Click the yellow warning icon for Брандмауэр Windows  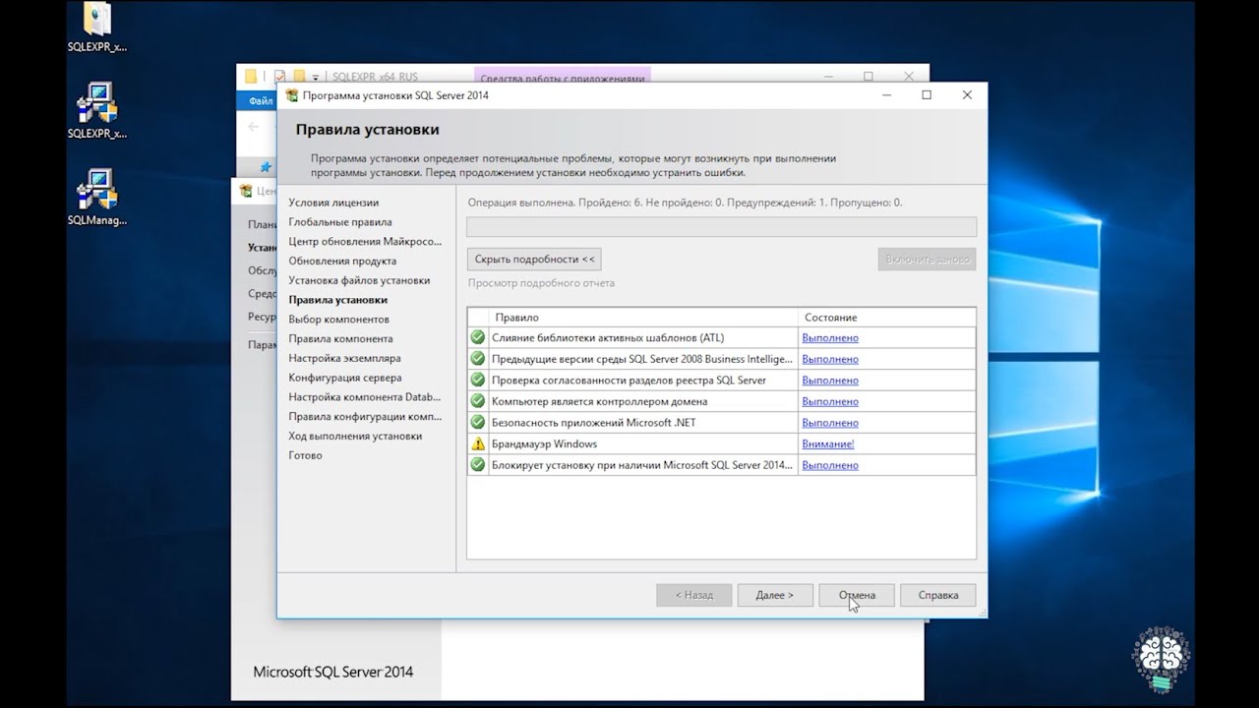pos(478,443)
